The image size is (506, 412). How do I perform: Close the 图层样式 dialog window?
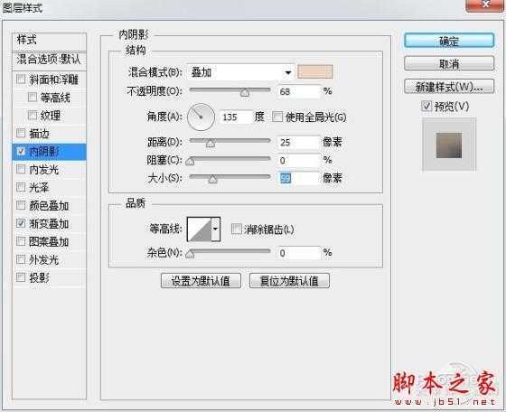(484, 5)
